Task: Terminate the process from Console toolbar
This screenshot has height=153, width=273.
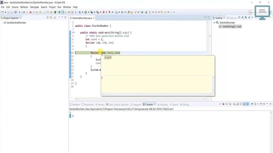Action: point(224,104)
